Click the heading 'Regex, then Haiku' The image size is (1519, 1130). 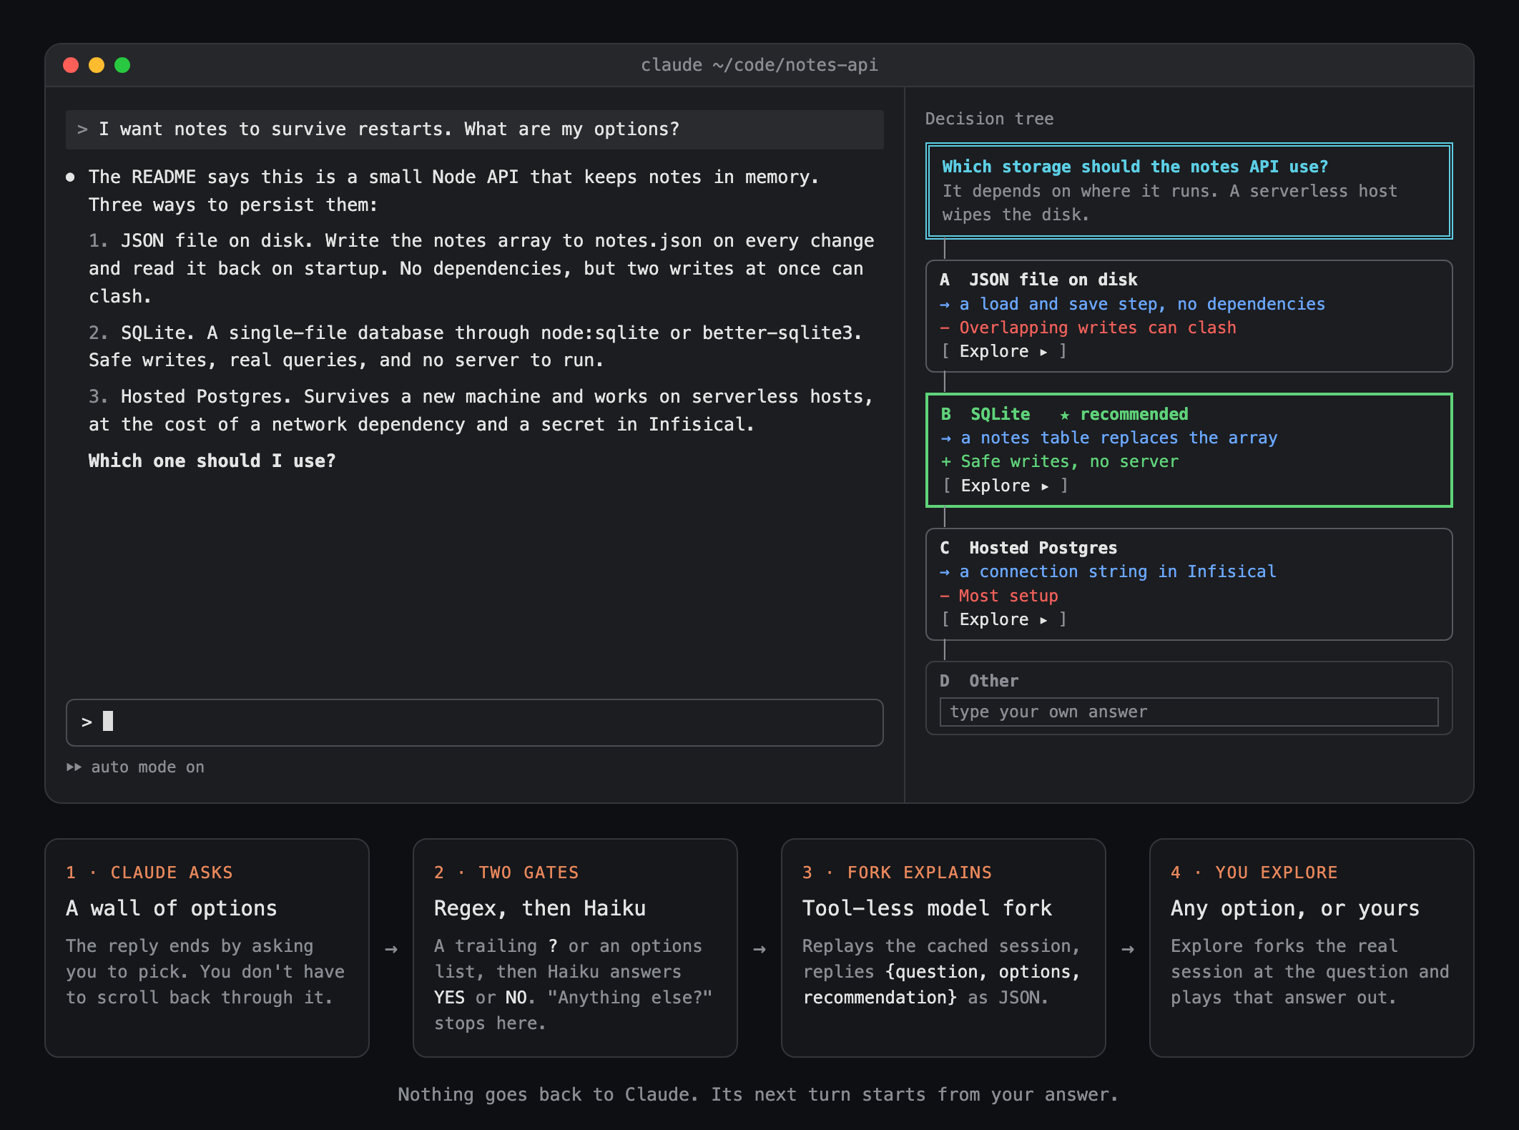(540, 908)
